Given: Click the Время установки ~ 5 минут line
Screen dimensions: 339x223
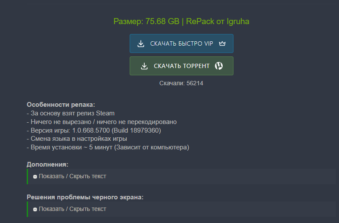Looking at the screenshot, I should 108,147.
